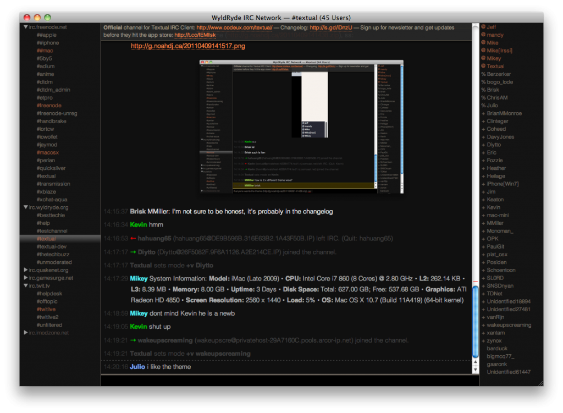Select user Textual in the user list
563x413 pixels.
click(495, 66)
